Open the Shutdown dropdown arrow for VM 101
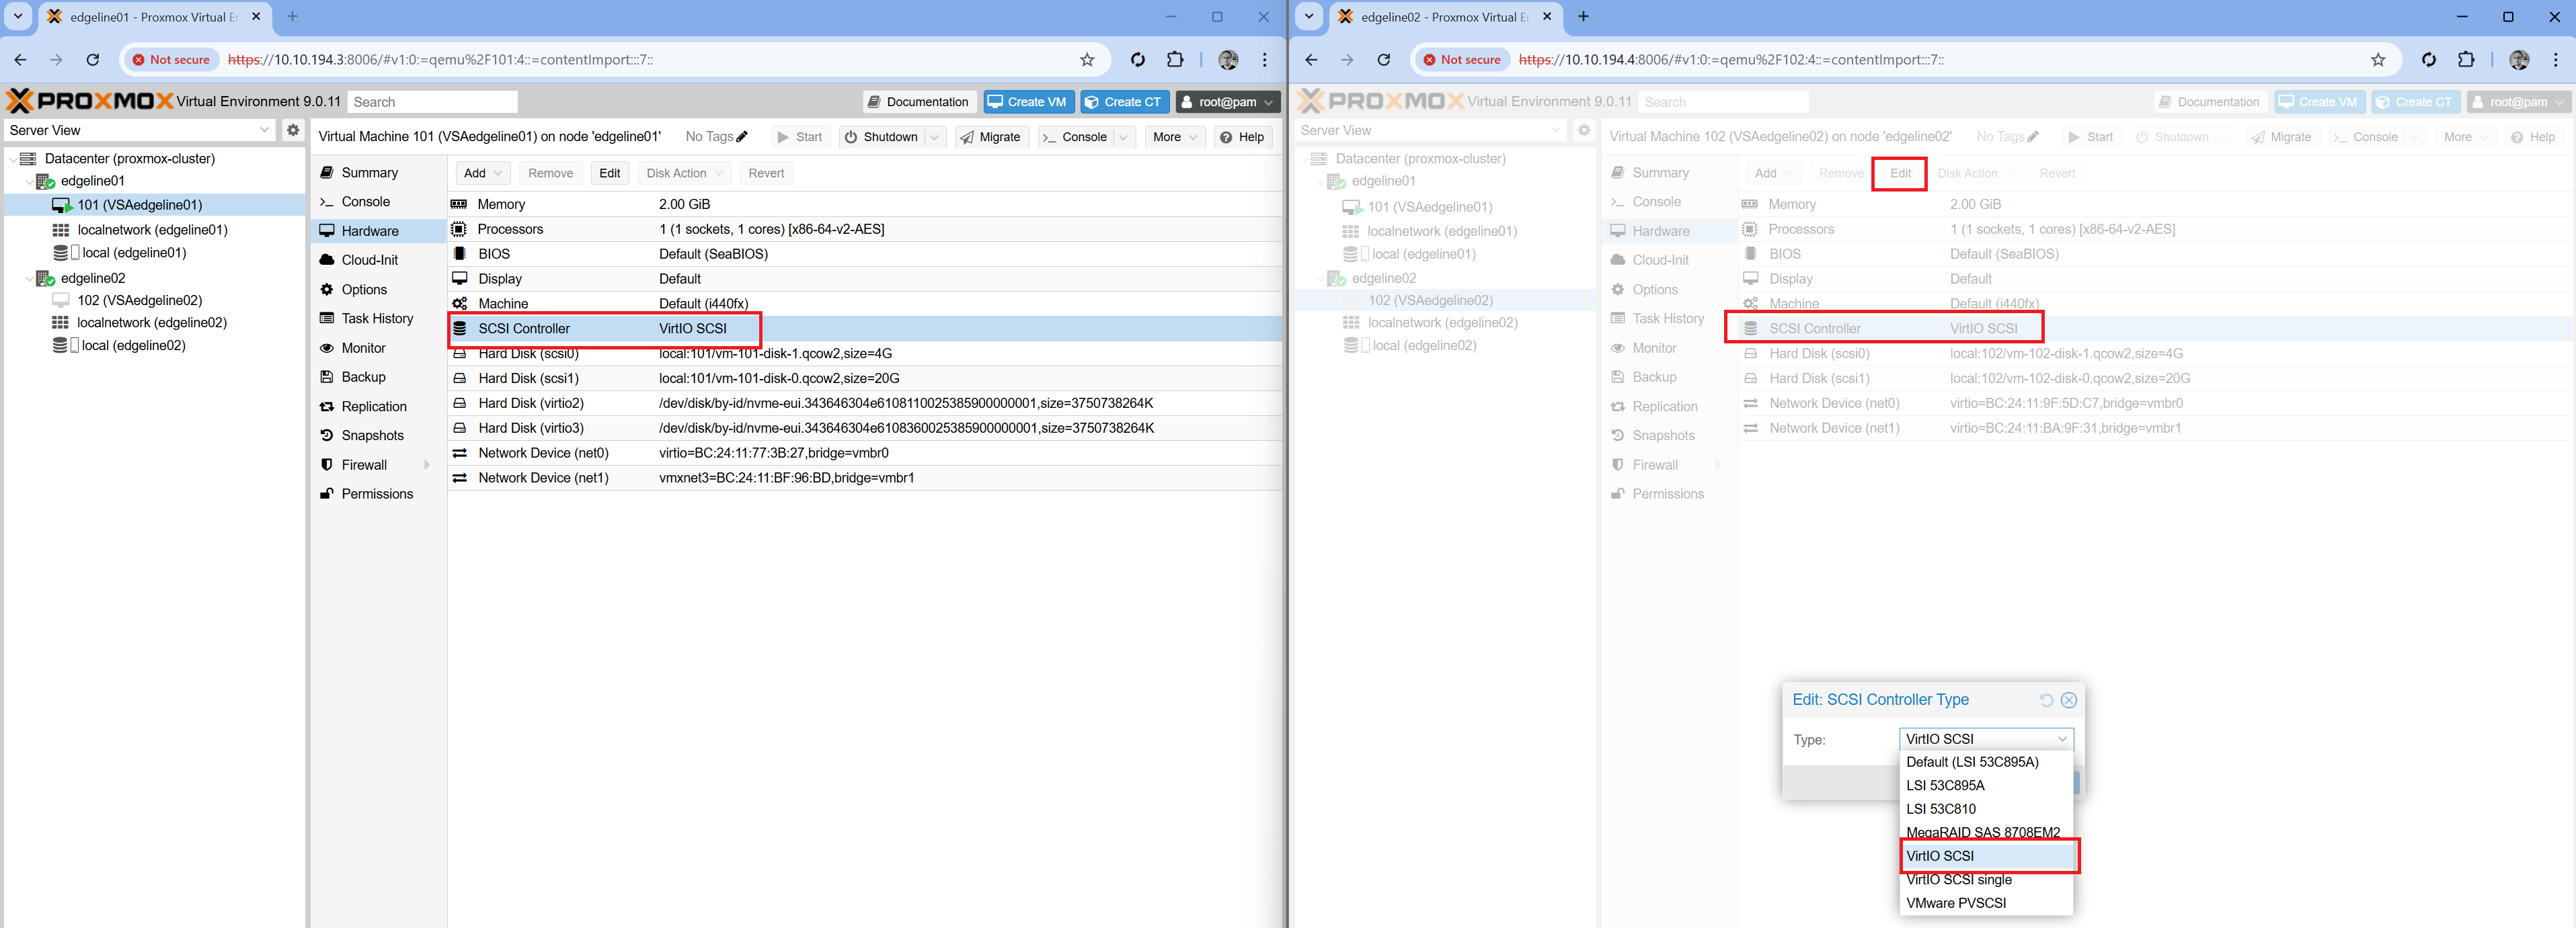Image resolution: width=2576 pixels, height=928 pixels. 934,137
